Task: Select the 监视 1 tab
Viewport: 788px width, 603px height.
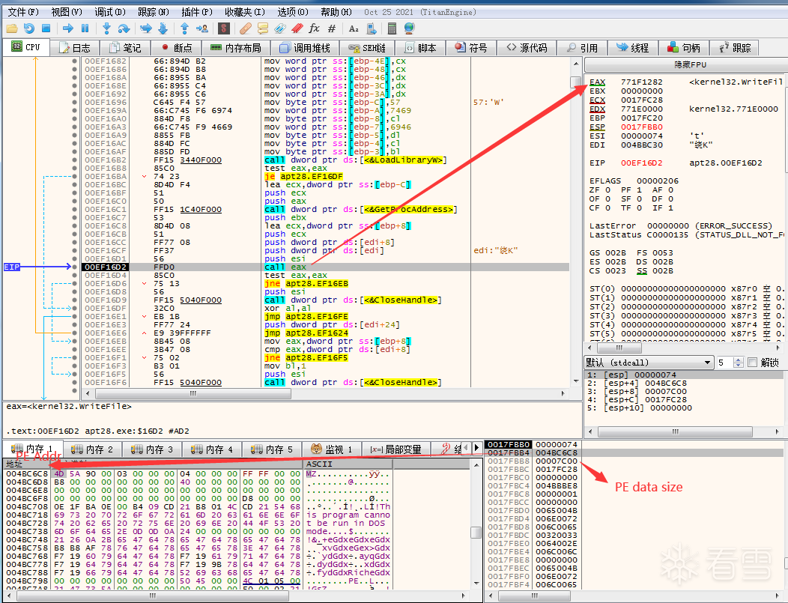Action: click(x=332, y=449)
